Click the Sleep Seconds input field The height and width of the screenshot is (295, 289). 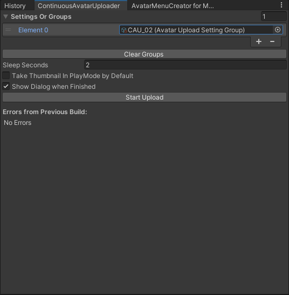(x=186, y=65)
